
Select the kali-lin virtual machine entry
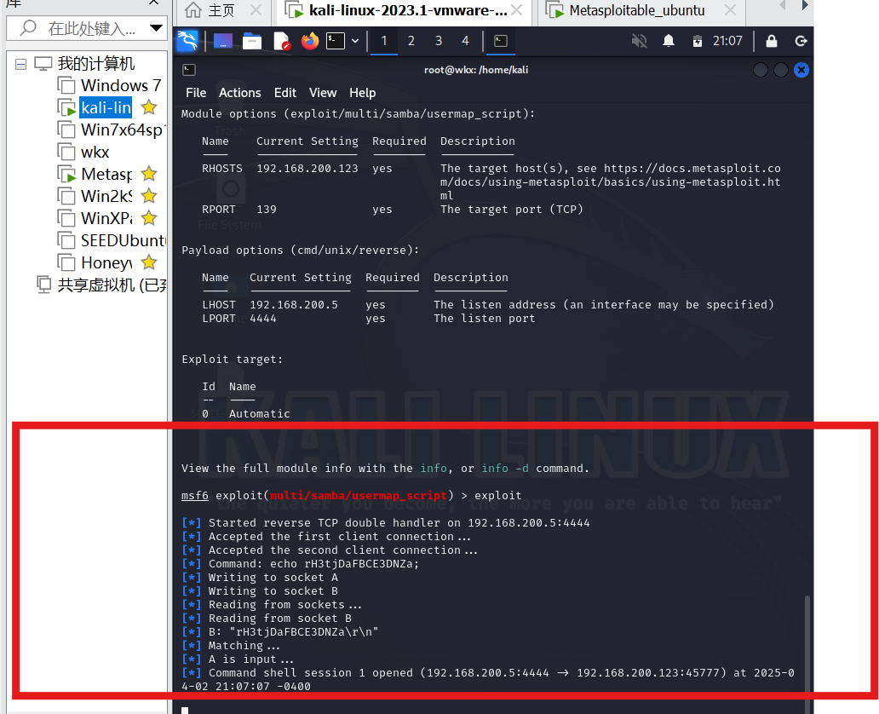click(106, 107)
